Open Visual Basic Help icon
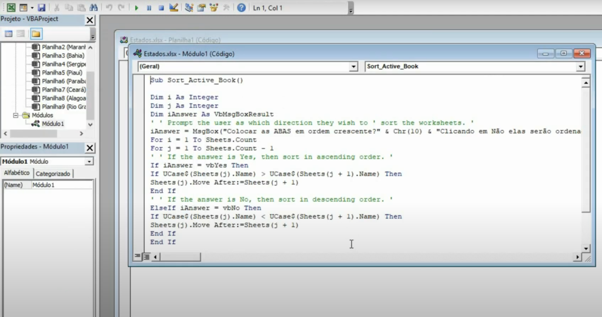The image size is (602, 317). coord(241,7)
